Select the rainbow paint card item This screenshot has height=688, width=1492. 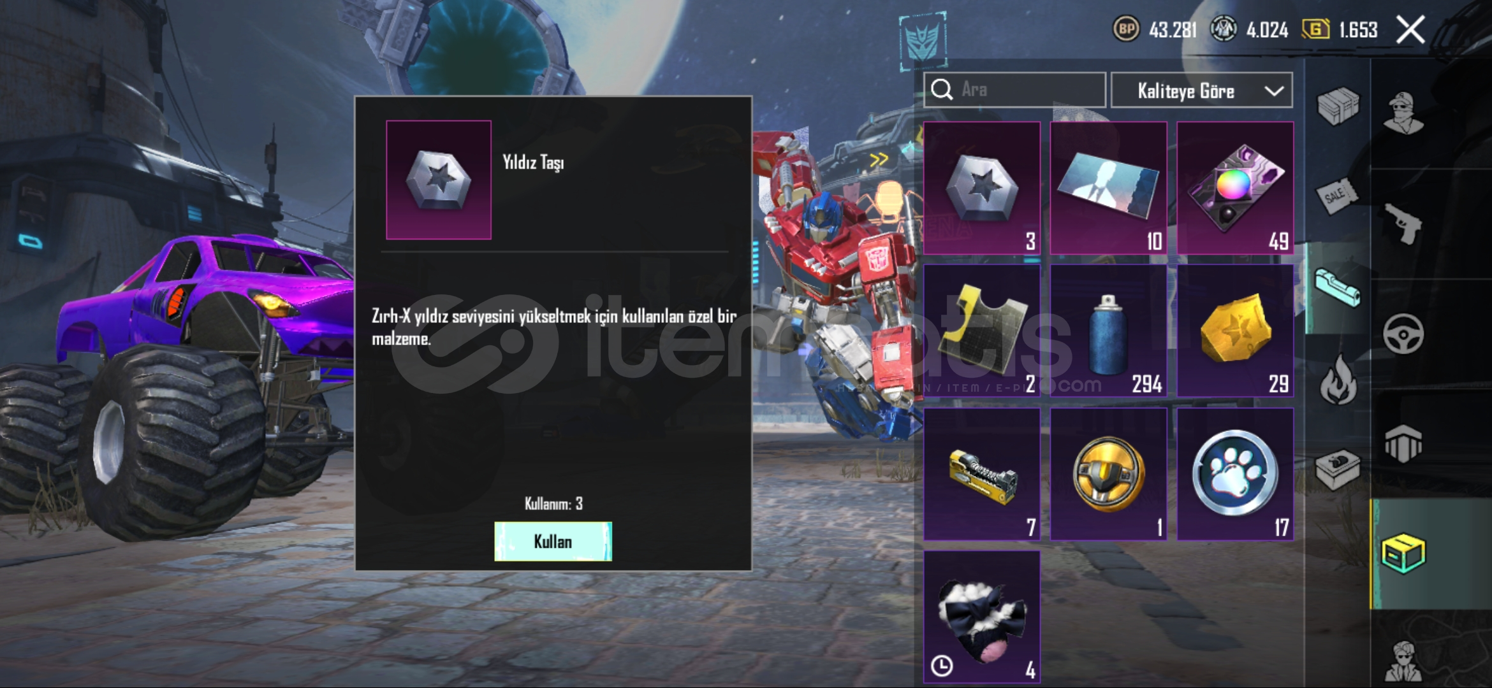[1235, 189]
